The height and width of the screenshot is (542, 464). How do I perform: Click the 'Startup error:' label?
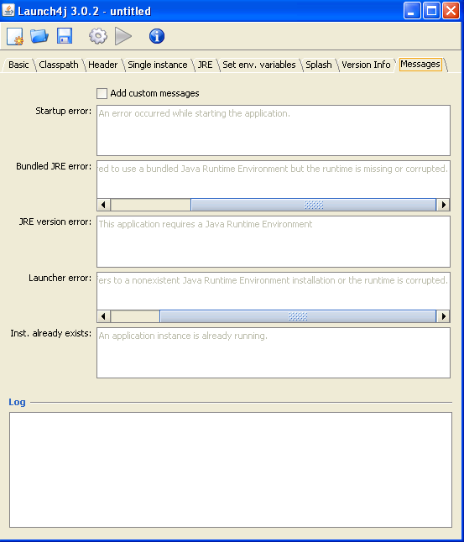pos(64,111)
